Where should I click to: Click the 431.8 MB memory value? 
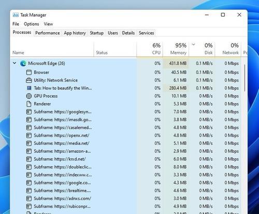pos(178,63)
